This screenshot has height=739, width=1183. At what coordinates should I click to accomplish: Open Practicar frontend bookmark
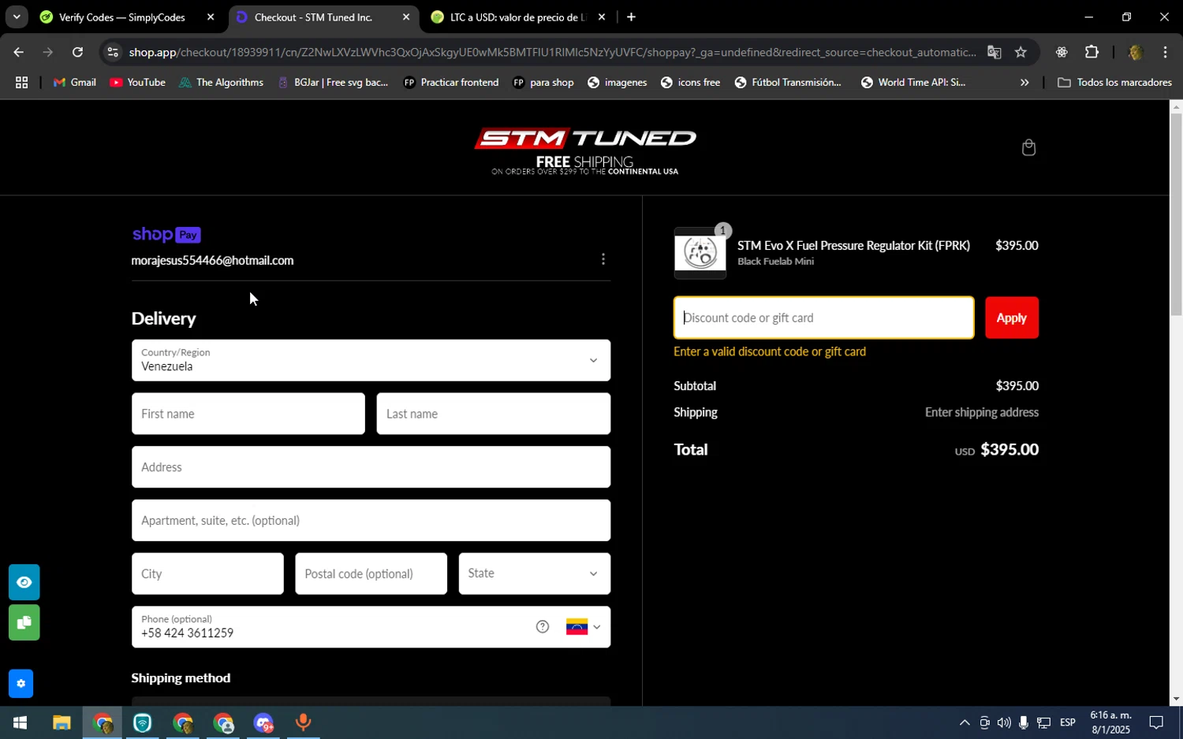(451, 82)
